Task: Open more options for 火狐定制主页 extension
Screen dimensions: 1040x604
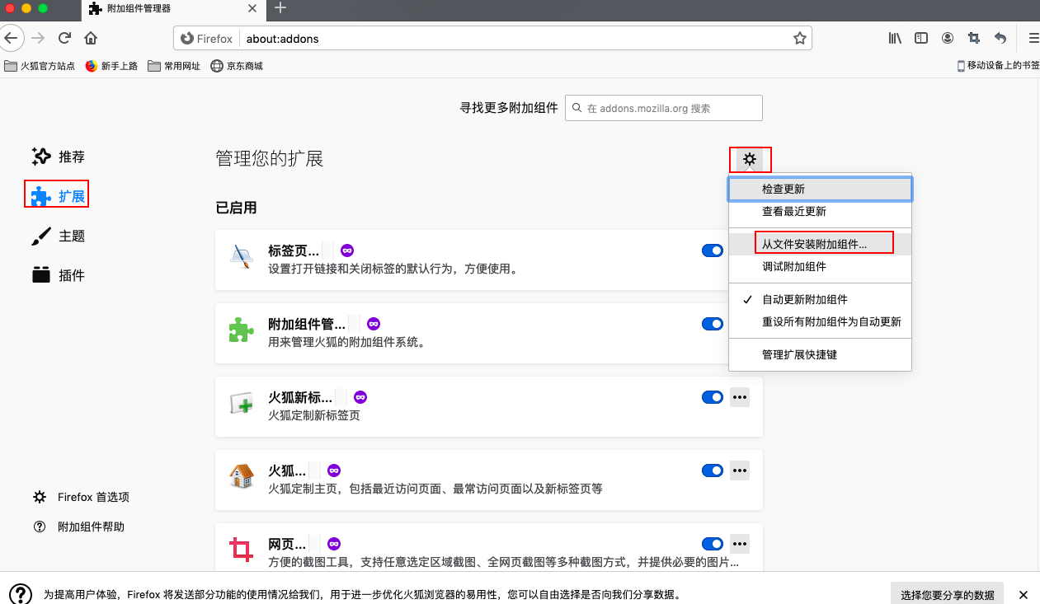Action: (x=740, y=471)
